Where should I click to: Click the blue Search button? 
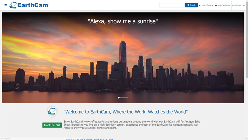pos(191,5)
